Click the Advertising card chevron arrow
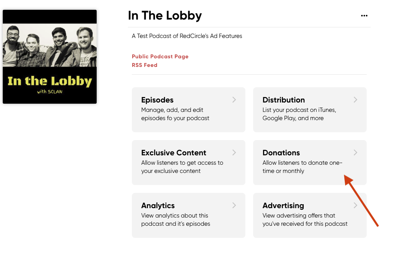 (x=355, y=205)
